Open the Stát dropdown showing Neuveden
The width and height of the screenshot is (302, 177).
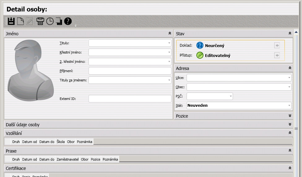point(289,106)
